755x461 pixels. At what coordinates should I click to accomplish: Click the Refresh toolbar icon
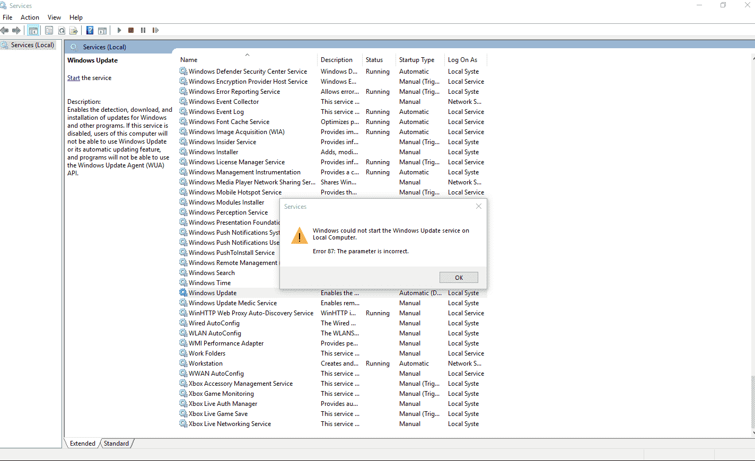pyautogui.click(x=62, y=30)
